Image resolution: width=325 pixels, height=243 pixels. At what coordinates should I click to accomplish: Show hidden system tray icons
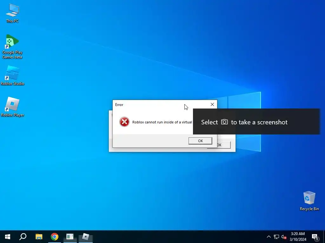tap(269, 237)
